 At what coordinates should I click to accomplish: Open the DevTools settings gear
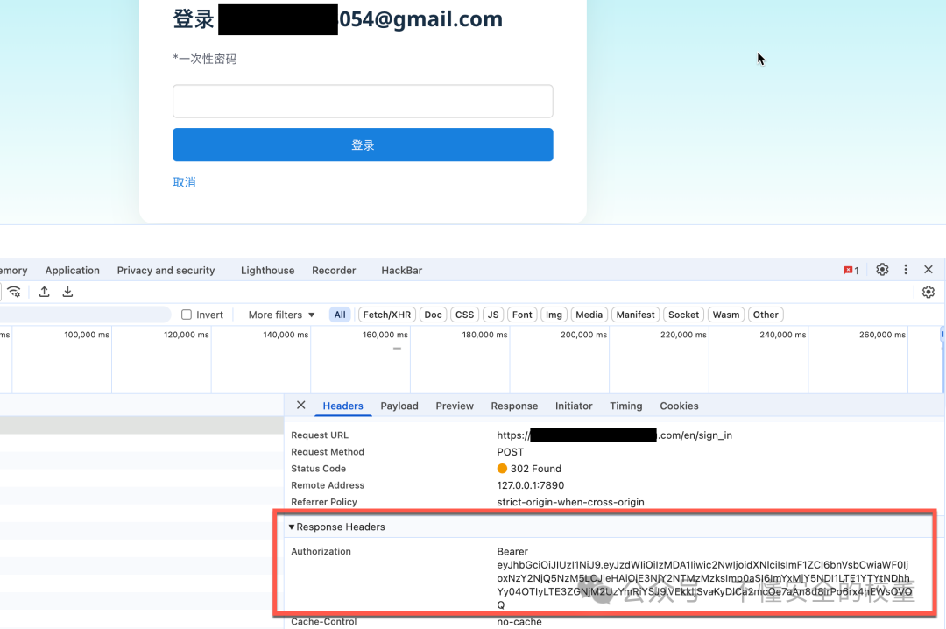882,270
